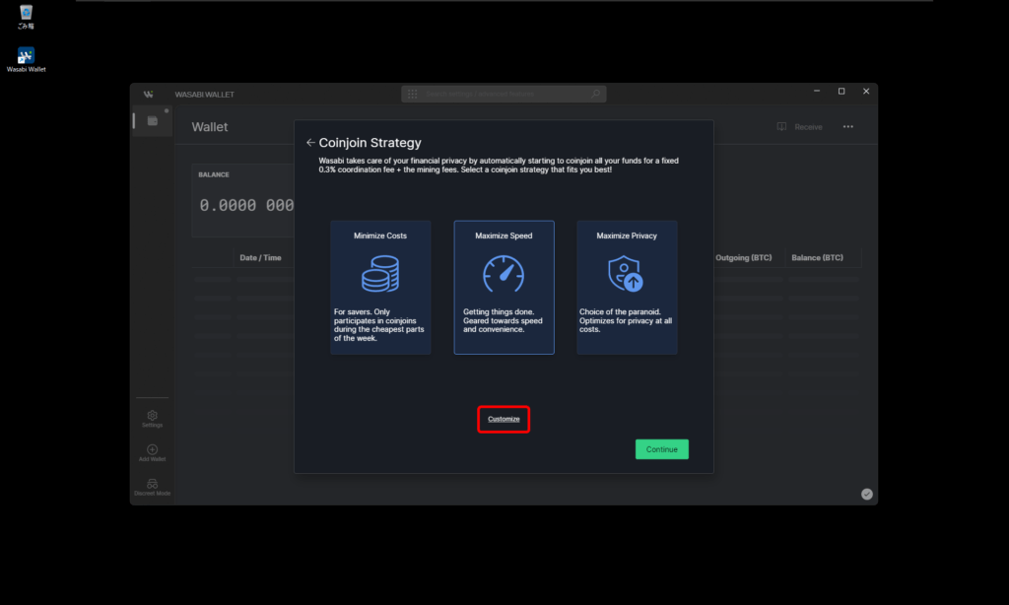
Task: Click the Wasabi logo in title bar
Action: [148, 94]
